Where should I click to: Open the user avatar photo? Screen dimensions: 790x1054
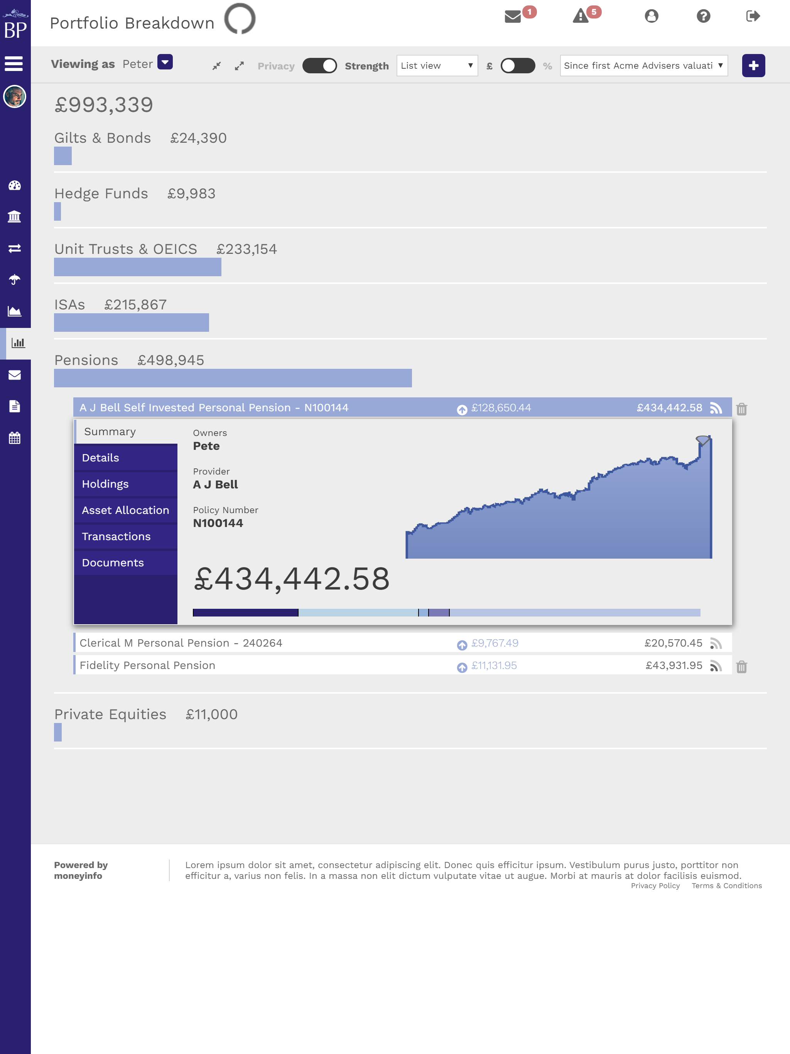pos(15,97)
